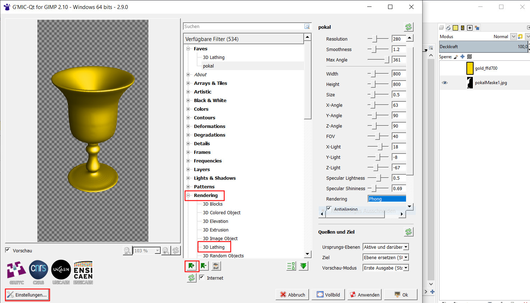
Task: Expand the Deformations filter category
Action: tap(188, 127)
